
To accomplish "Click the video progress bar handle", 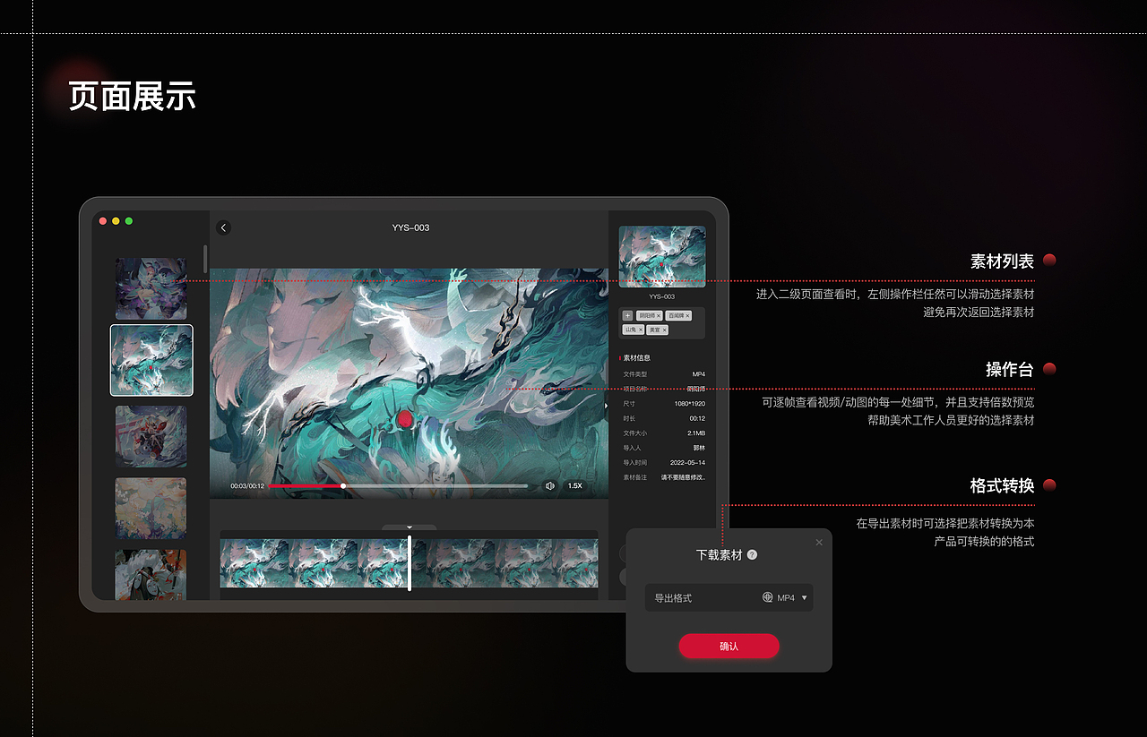I will pos(343,486).
